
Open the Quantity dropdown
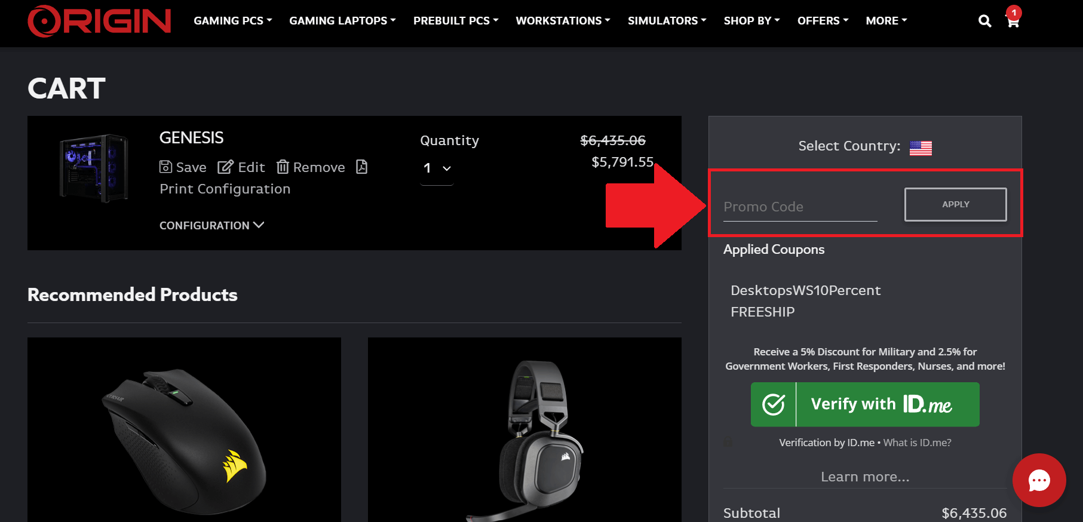[x=437, y=168]
